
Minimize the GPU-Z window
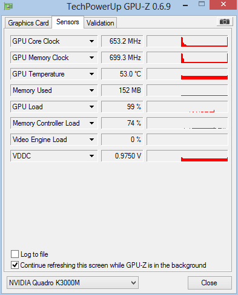pos(185,5)
